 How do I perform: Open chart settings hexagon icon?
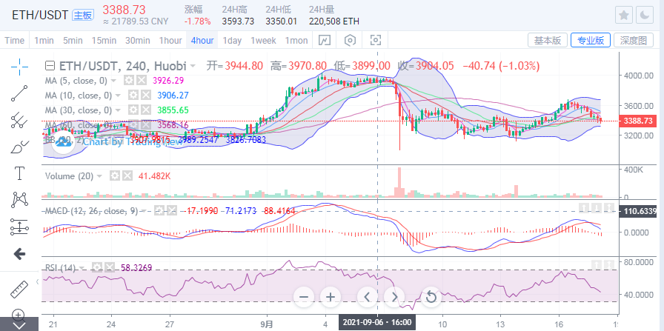(x=351, y=40)
